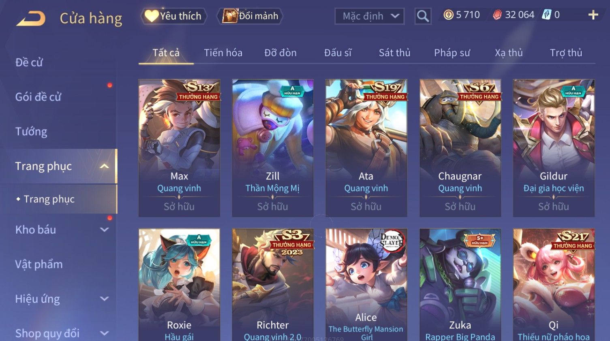Open Tướng in the sidebar
Image resolution: width=610 pixels, height=341 pixels.
coord(31,132)
